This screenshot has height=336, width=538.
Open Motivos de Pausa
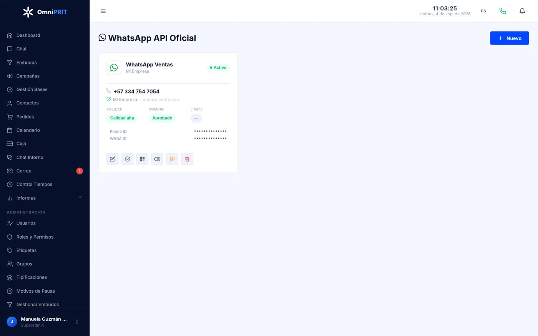pyautogui.click(x=45, y=291)
